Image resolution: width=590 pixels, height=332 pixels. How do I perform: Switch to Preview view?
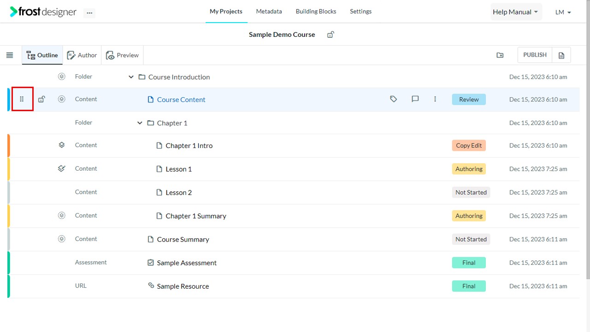tap(123, 55)
